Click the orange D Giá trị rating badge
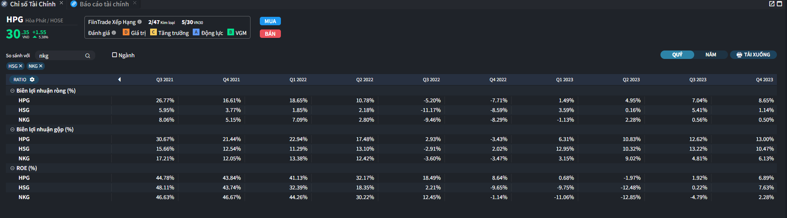This screenshot has width=787, height=218. pos(126,32)
